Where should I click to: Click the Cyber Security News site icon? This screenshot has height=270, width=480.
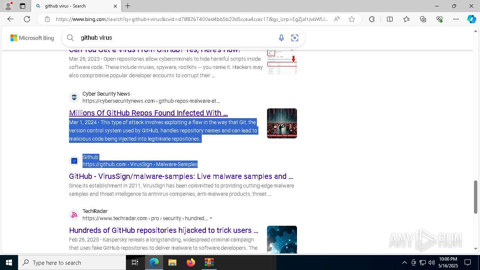click(74, 97)
